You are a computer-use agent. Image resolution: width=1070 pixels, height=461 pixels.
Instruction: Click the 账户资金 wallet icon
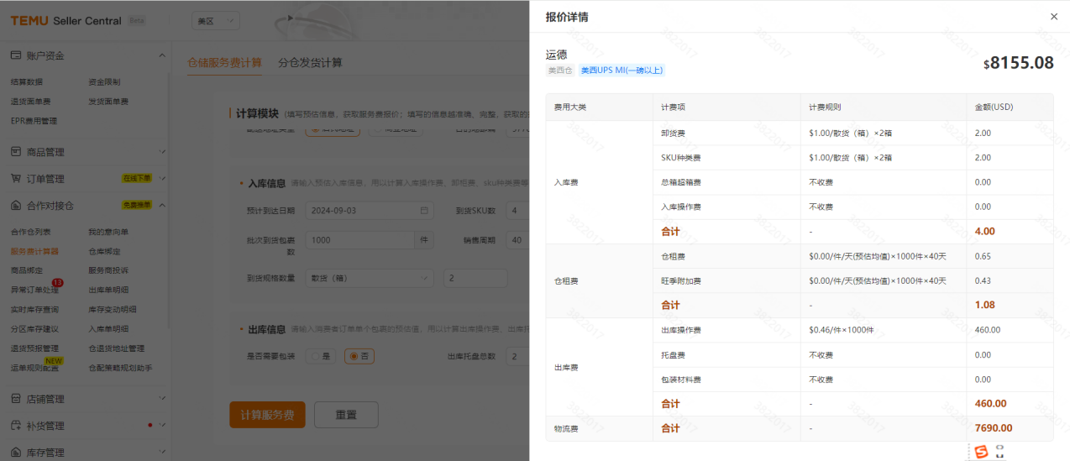tap(15, 55)
